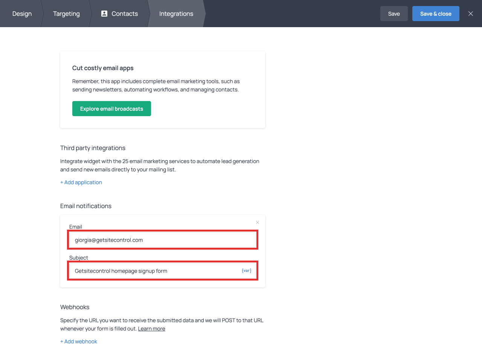
Task: Select the Integrations tab
Action: pyautogui.click(x=176, y=14)
